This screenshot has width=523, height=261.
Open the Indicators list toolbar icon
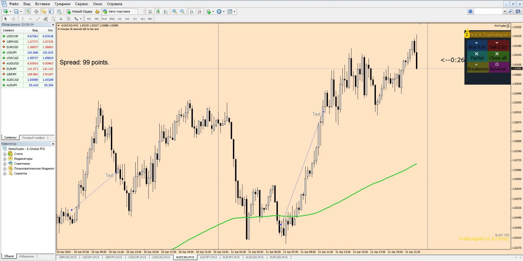coord(209,11)
